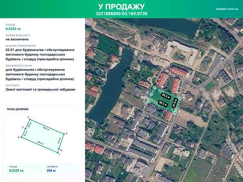This screenshot has height=182, width=243.
Task: Click the upper side length label on the map
Action: point(166,96)
